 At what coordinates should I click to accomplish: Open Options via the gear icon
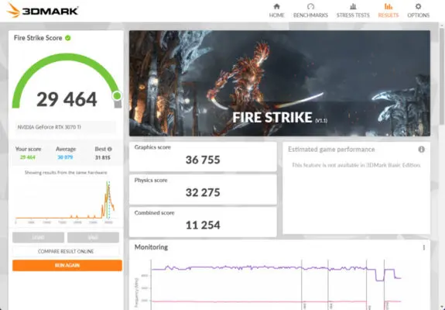click(418, 6)
